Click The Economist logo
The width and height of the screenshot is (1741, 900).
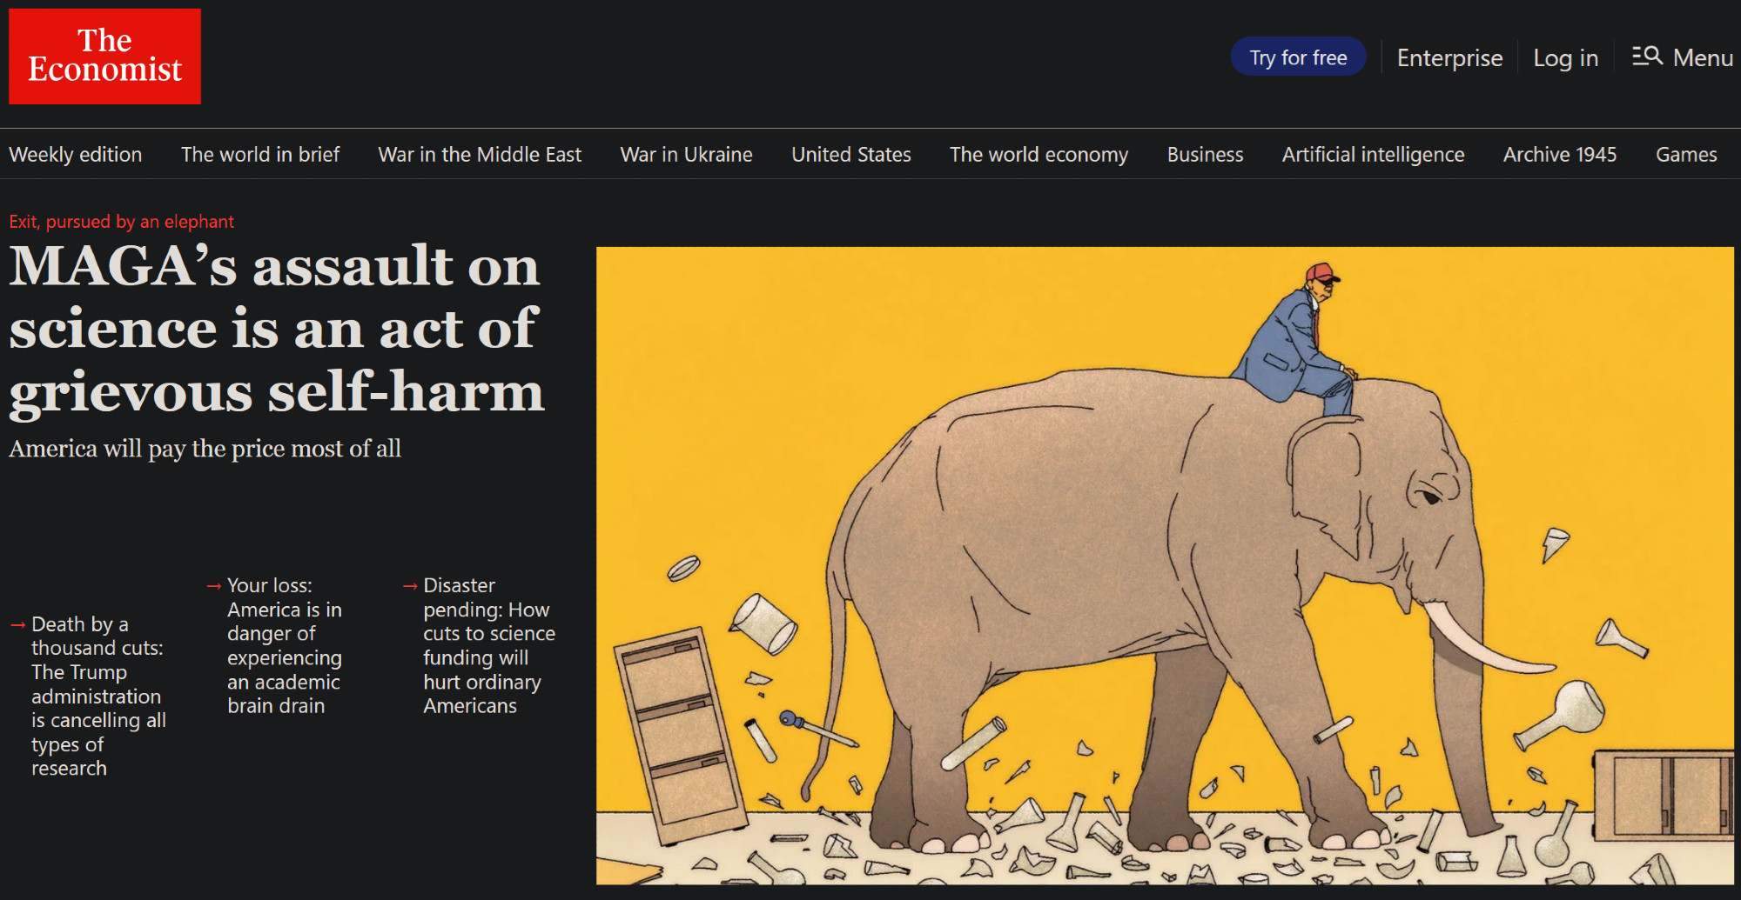tap(104, 57)
